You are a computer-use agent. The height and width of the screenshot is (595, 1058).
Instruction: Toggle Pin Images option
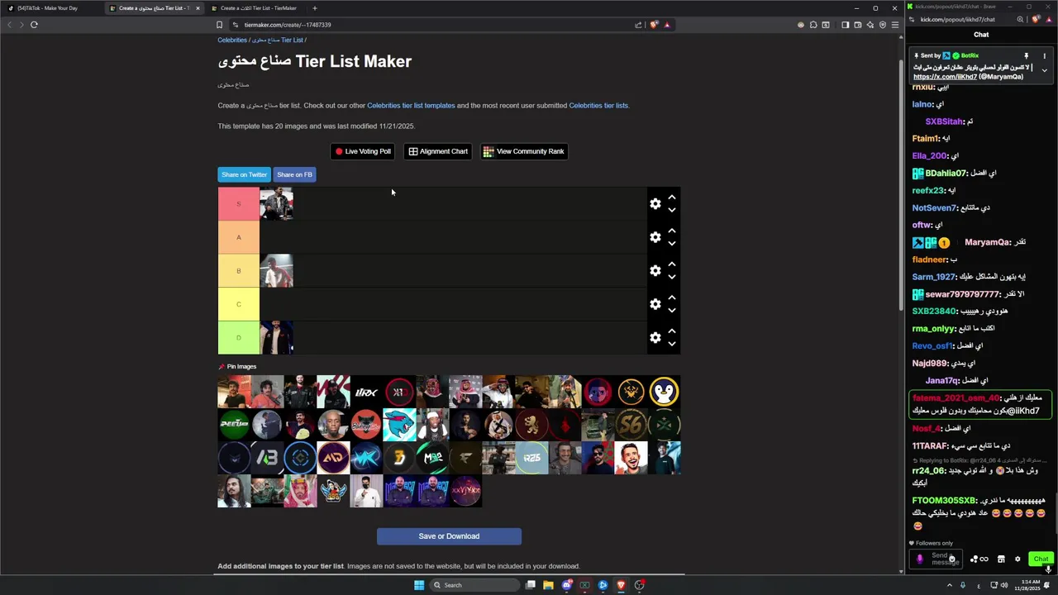point(237,366)
